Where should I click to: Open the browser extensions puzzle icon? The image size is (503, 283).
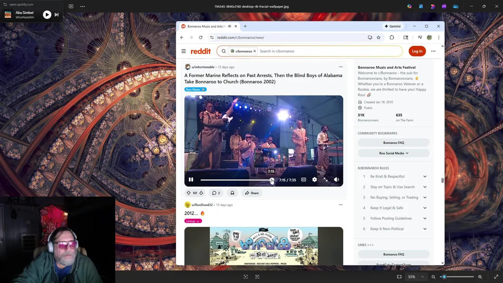tap(392, 37)
